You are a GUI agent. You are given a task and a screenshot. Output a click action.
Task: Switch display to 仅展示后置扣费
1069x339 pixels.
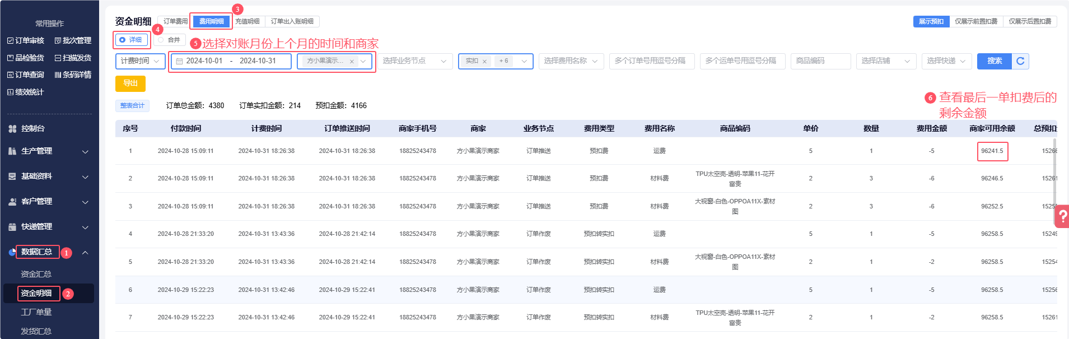(1030, 21)
